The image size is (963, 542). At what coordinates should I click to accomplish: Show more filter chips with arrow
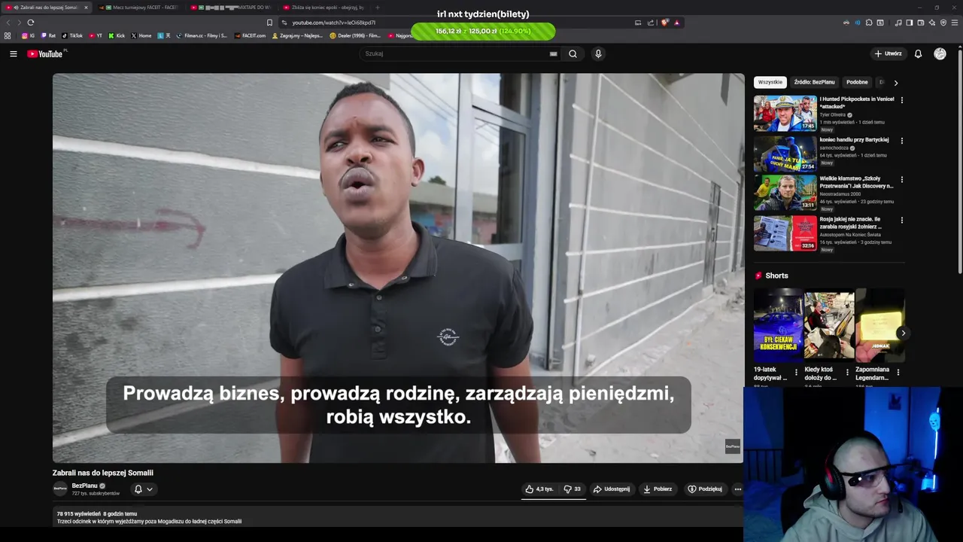(895, 82)
